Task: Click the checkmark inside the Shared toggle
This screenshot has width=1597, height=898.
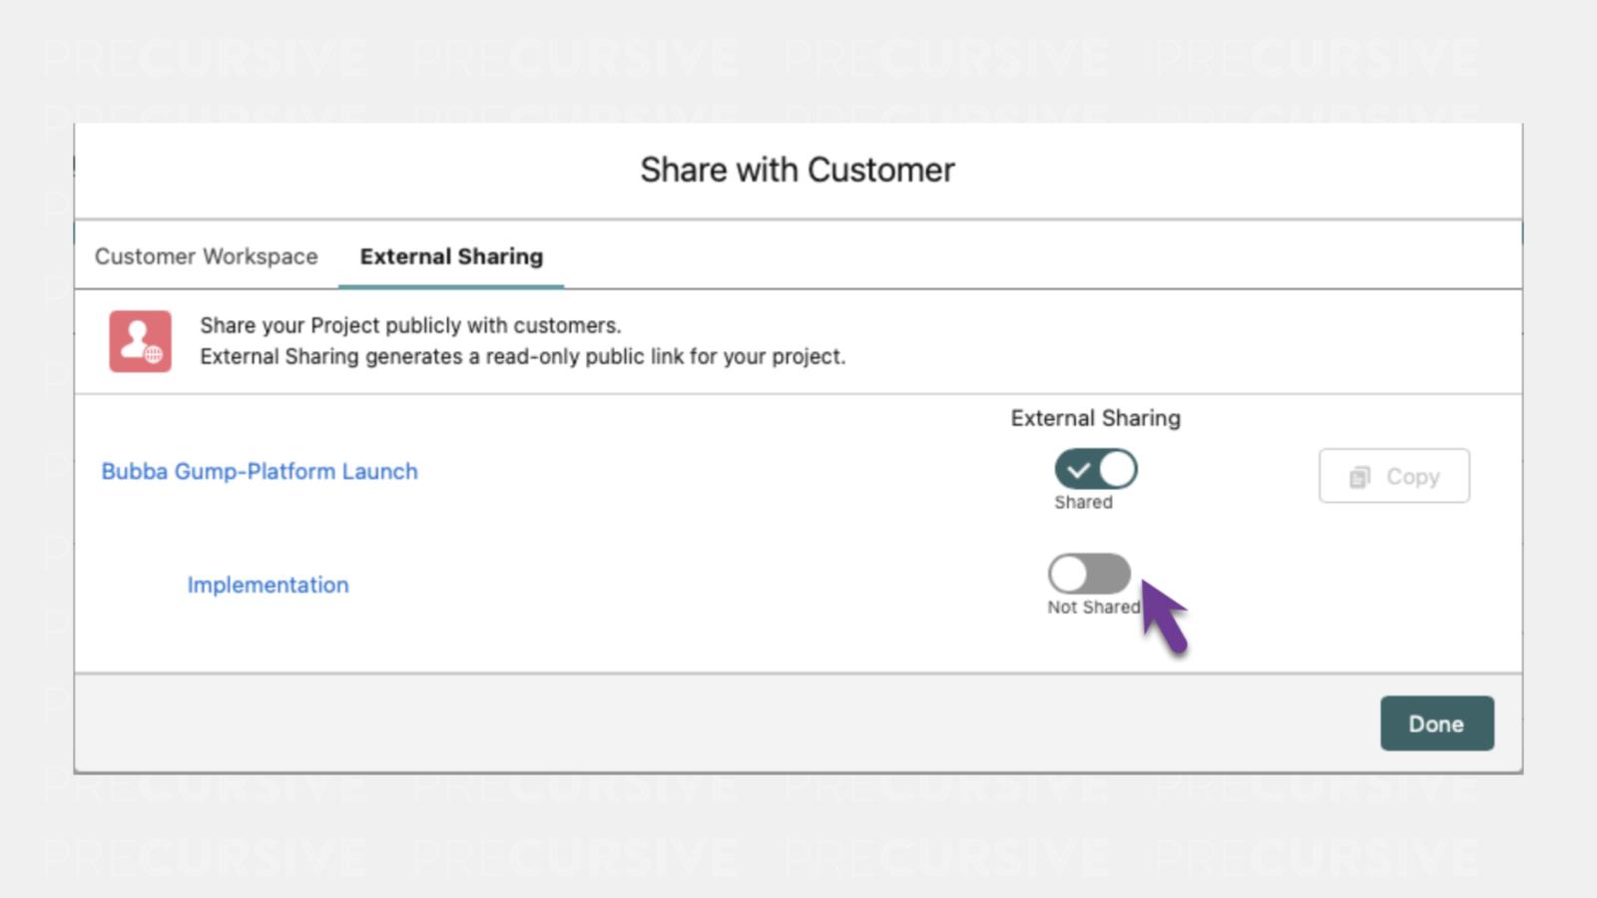Action: tap(1078, 469)
